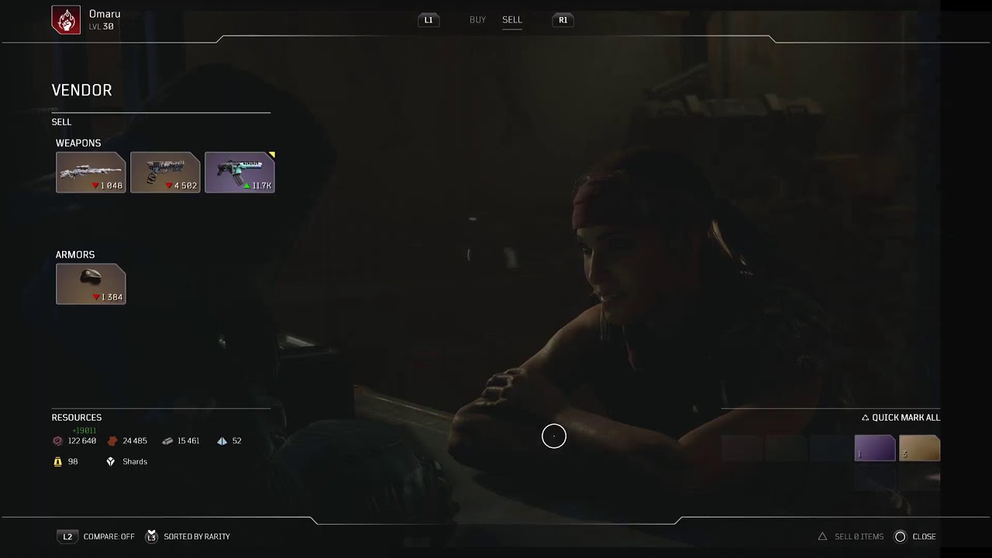This screenshot has width=992, height=558.
Task: Click the VENDOR title
Action: point(82,91)
